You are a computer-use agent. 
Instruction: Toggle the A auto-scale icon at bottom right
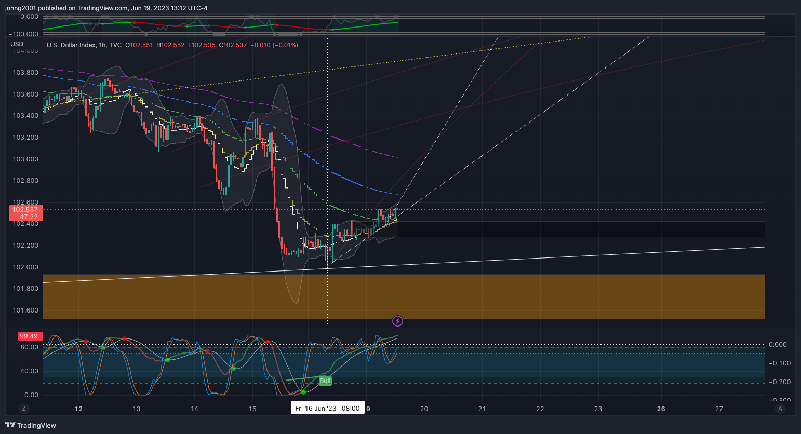780,409
